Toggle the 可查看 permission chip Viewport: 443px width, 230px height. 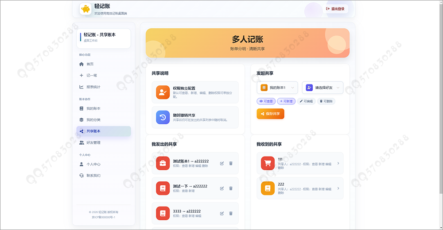coord(266,101)
